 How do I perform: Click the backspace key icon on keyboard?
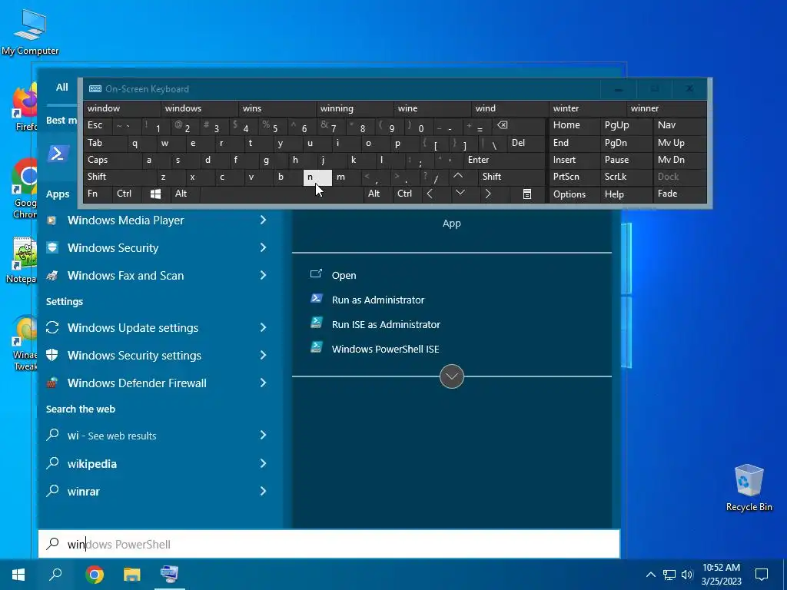(502, 125)
